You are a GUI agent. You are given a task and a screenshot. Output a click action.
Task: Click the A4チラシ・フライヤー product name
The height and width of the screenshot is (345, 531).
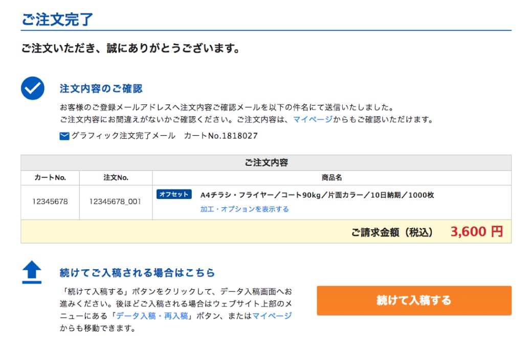pos(317,195)
